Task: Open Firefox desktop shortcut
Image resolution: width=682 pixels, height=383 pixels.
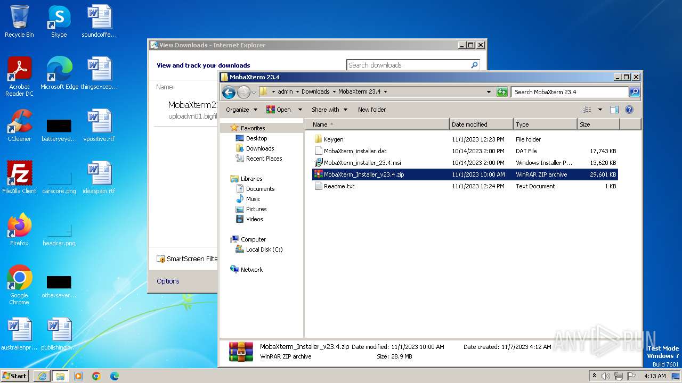Action: point(19,230)
